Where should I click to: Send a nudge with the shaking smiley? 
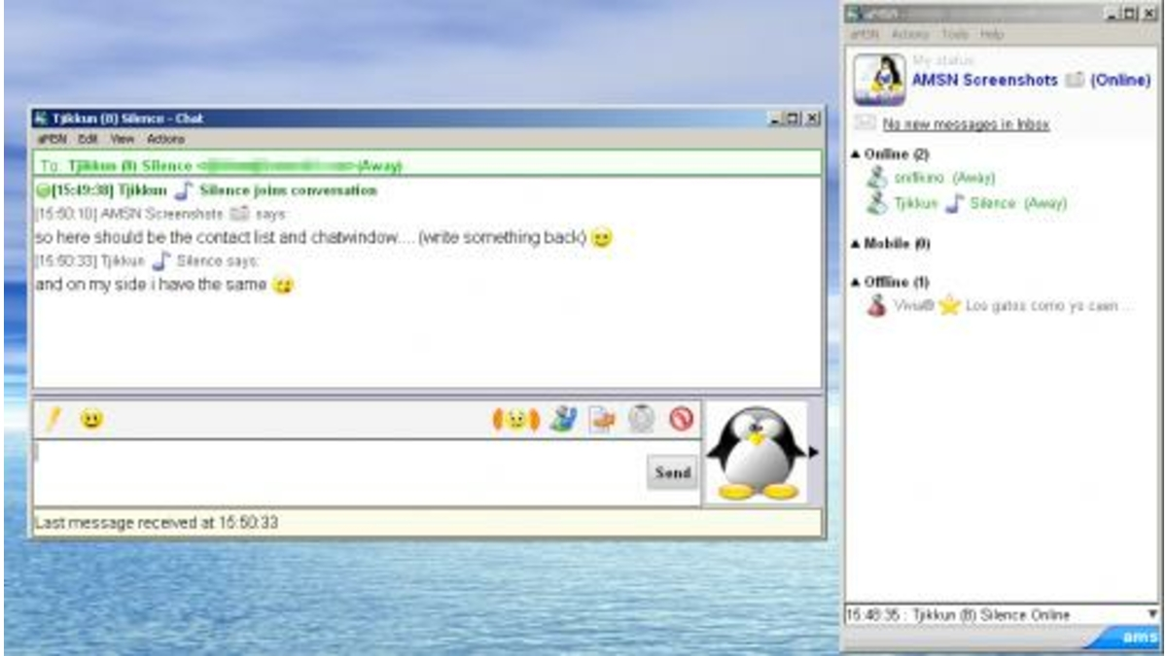click(515, 420)
